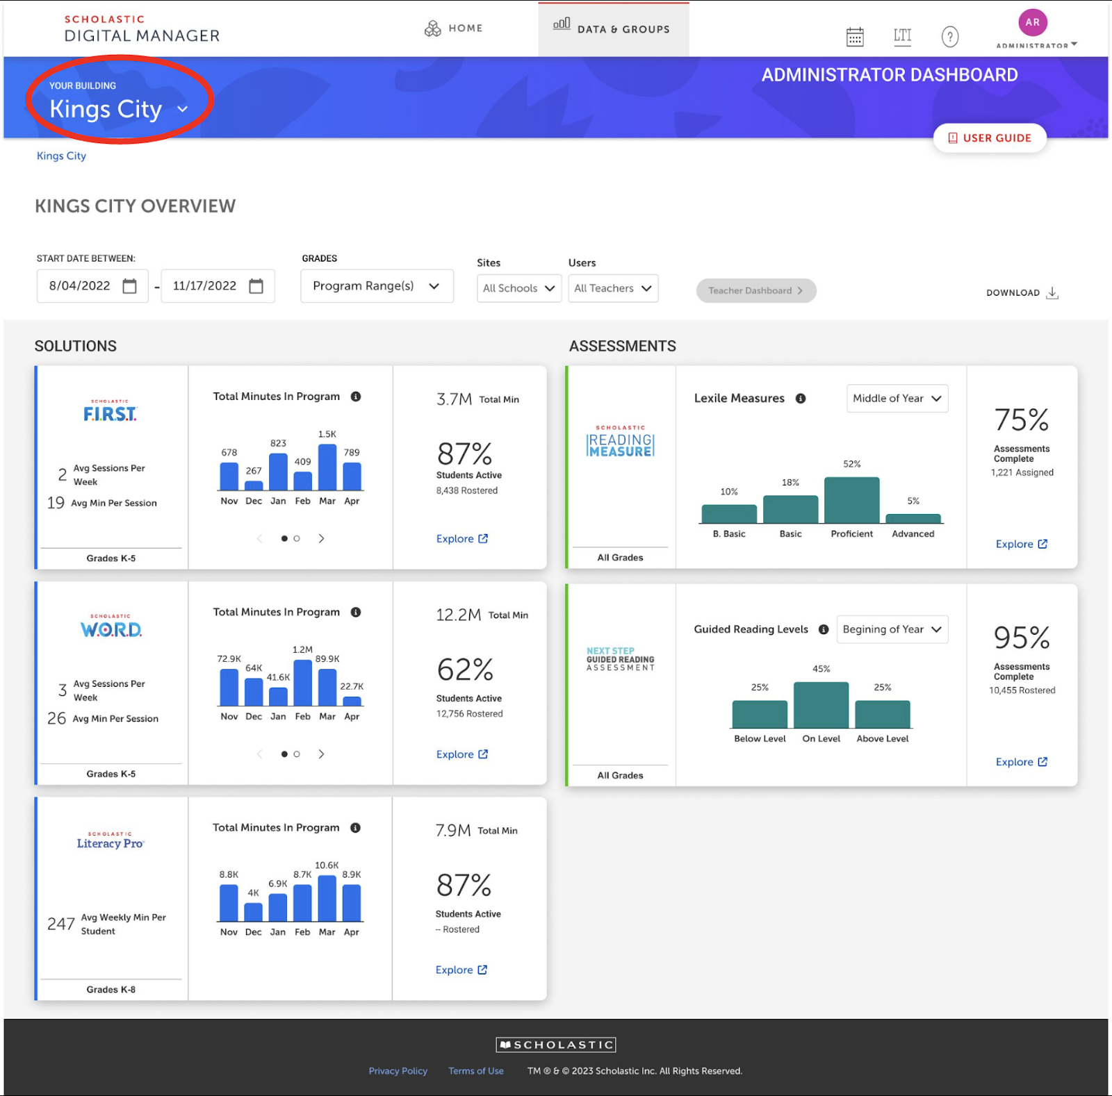Show info for F.I.R.S.T. Total Minutes In Program
1112x1096 pixels.
pyautogui.click(x=356, y=397)
